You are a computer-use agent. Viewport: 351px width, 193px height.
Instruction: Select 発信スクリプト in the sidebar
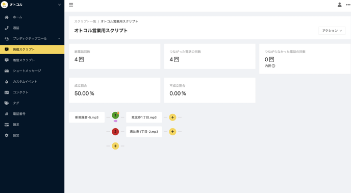coord(32,50)
